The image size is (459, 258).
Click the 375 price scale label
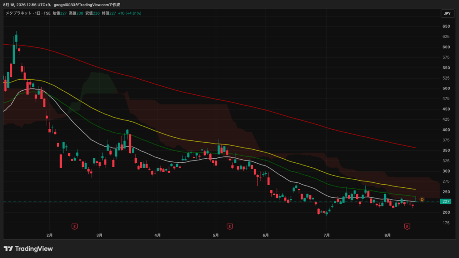[446, 140]
